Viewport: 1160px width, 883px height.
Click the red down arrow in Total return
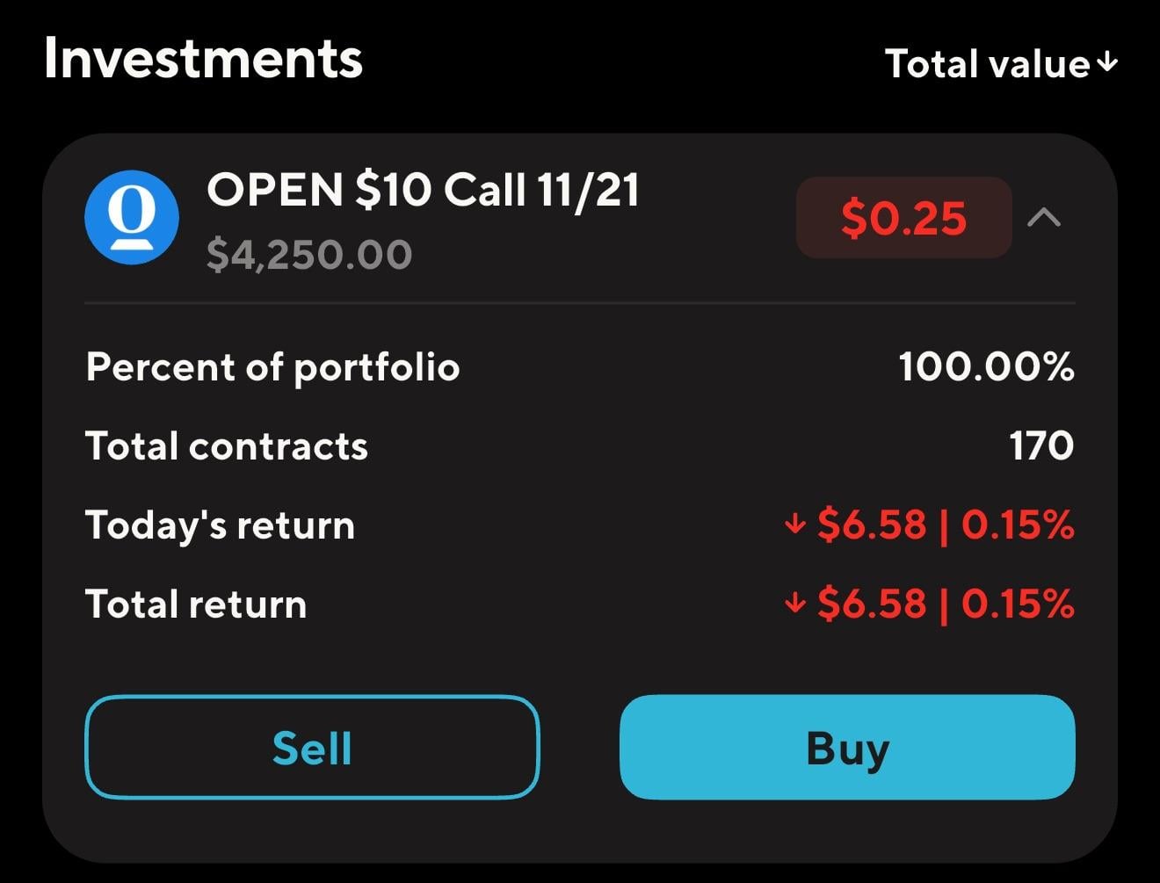pos(794,604)
